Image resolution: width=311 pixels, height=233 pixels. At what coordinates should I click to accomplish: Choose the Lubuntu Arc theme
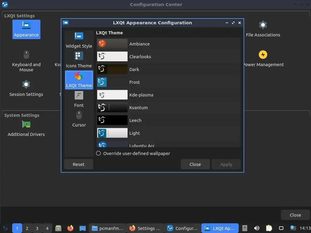(169, 144)
